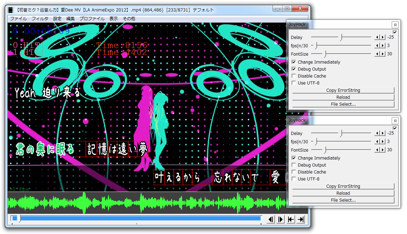Screen dimensions: 407x234
Task: Toggle filter enable checkbox in lower JoyHack
Action: pyautogui.click(x=395, y=128)
